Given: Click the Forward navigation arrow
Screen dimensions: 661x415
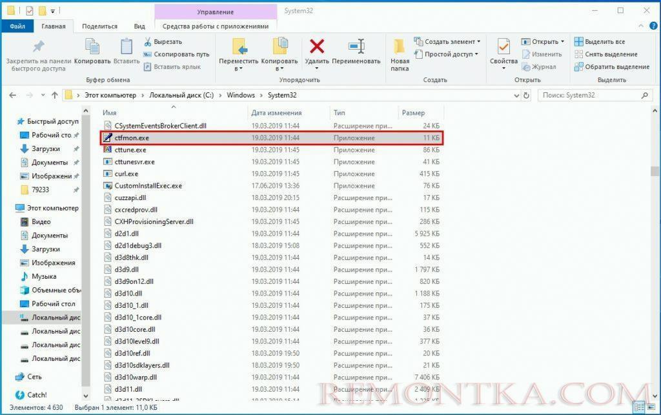Looking at the screenshot, I should (x=29, y=96).
